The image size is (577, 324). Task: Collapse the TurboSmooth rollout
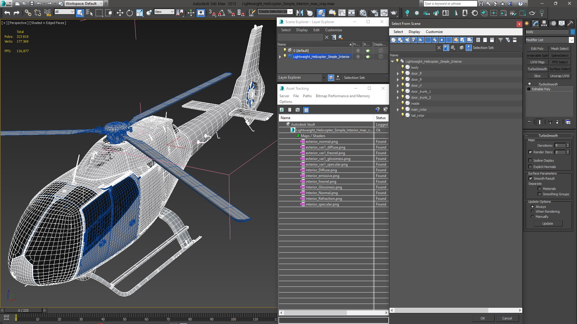point(527,136)
